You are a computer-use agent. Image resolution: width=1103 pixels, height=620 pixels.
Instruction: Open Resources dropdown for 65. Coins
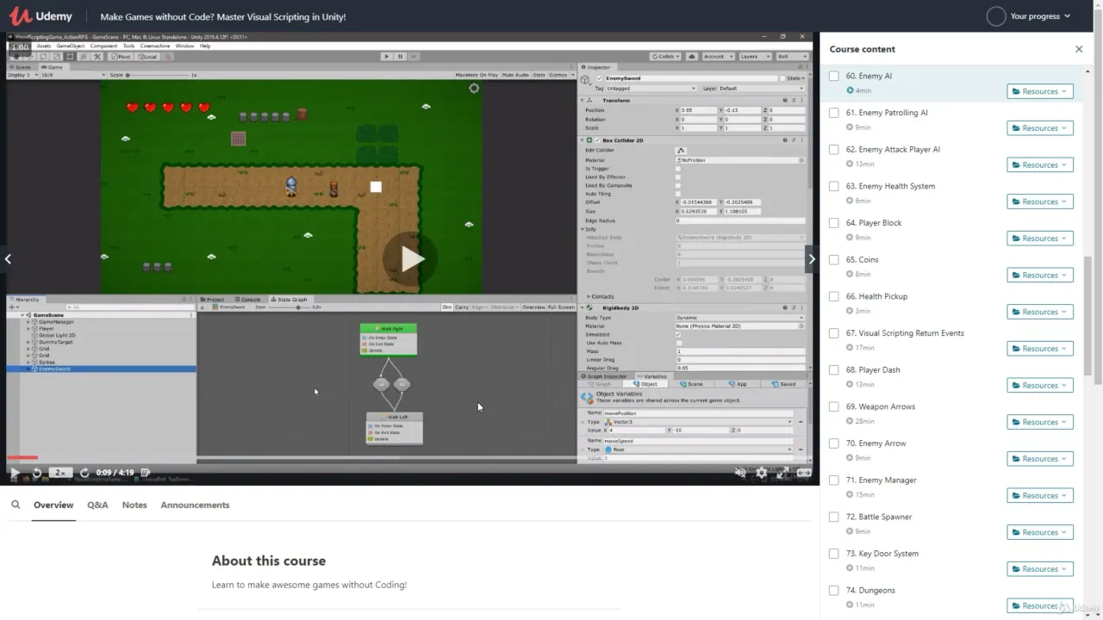(x=1040, y=276)
